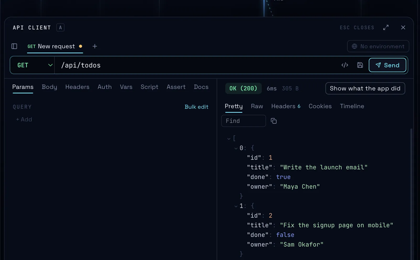Click the Bulk edit link
The image size is (420, 260).
click(196, 107)
